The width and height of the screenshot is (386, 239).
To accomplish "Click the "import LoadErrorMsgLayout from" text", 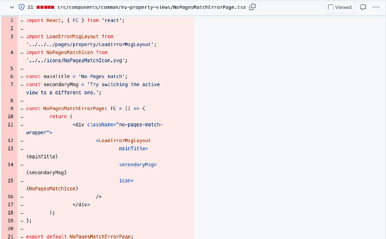I will (69, 36).
